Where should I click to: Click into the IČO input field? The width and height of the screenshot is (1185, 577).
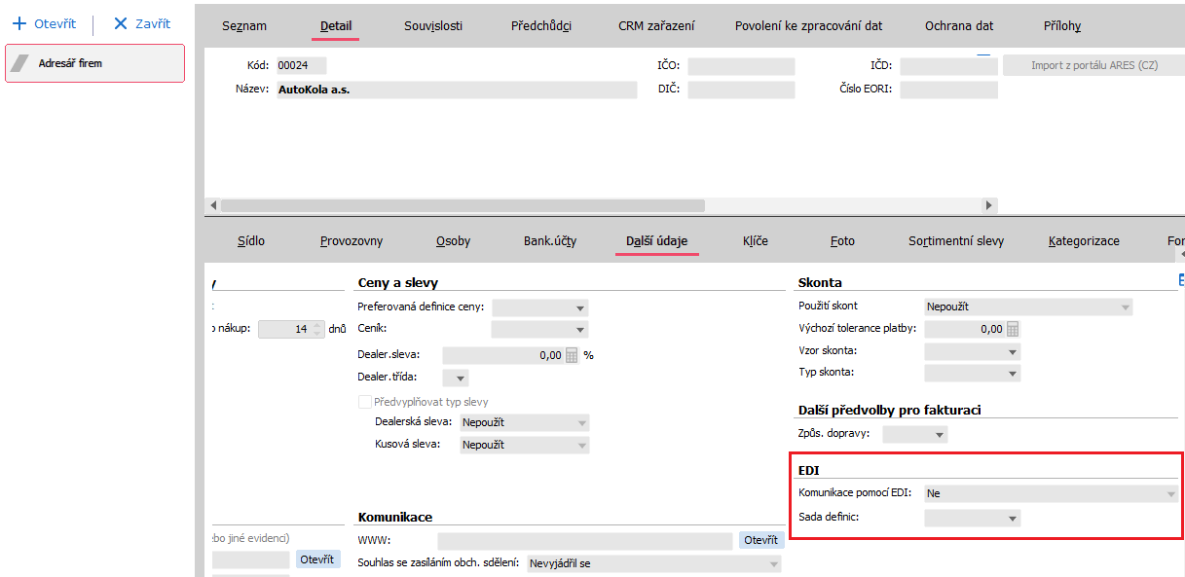[741, 66]
